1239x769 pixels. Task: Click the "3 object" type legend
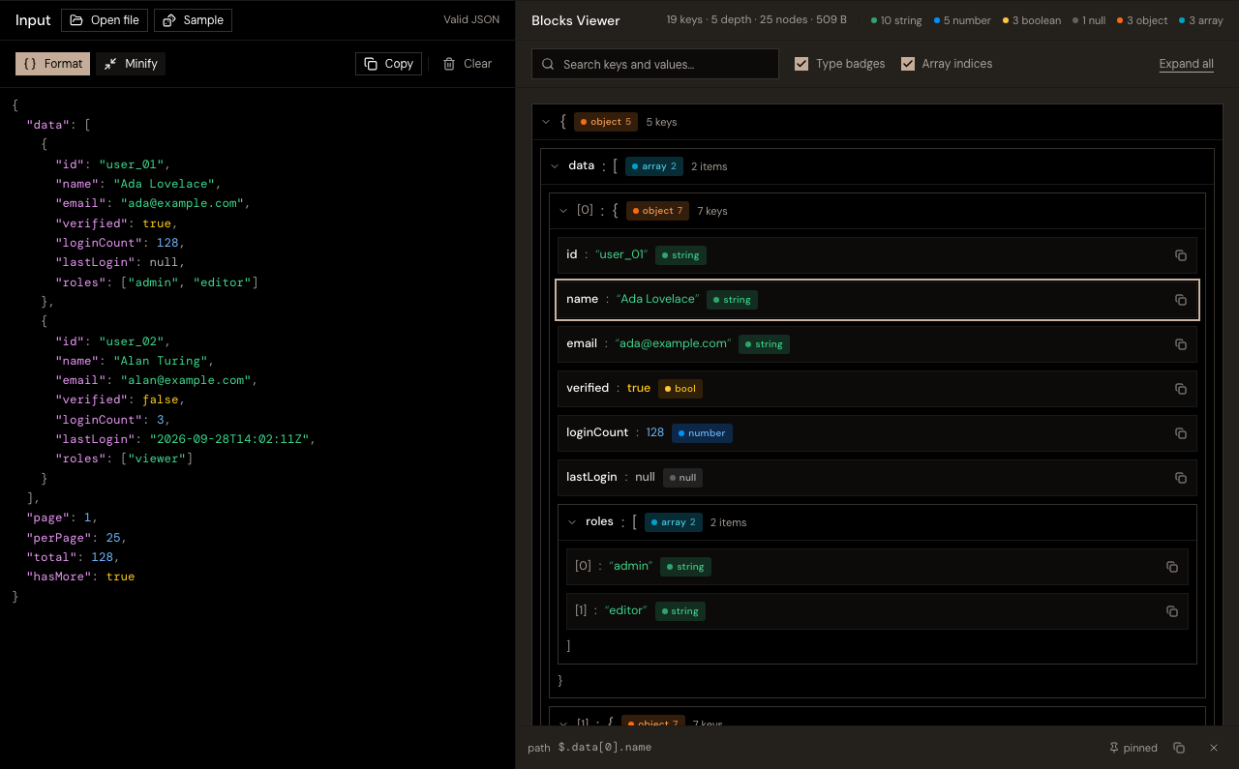[x=1142, y=20]
